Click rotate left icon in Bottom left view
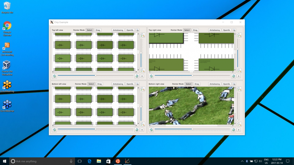Viewport: 294px width, 165px height. click(x=54, y=130)
